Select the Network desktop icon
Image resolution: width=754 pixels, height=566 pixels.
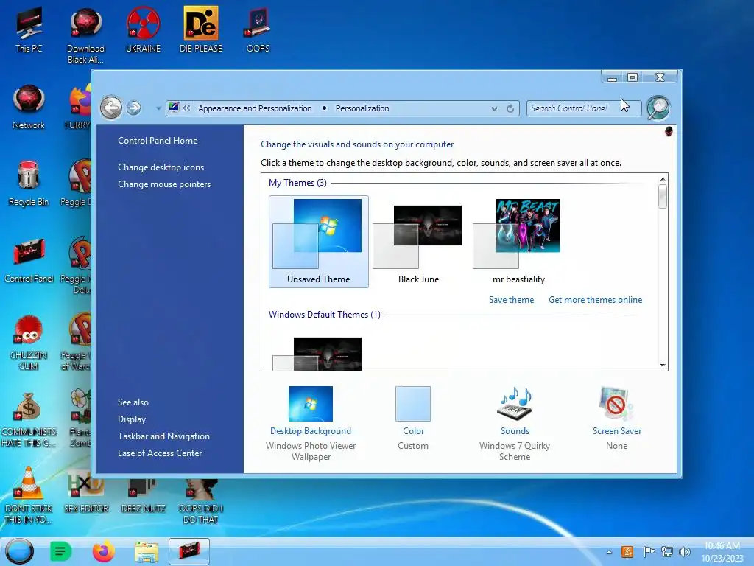[x=29, y=107]
